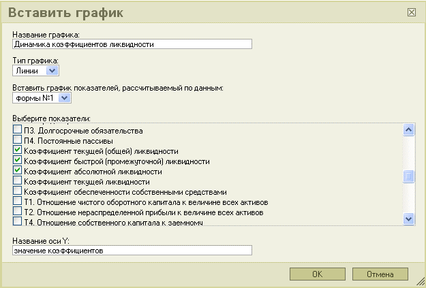This screenshot has height=288, width=426.
Task: Click the indicator list scrollbar thumb
Action: (409, 177)
